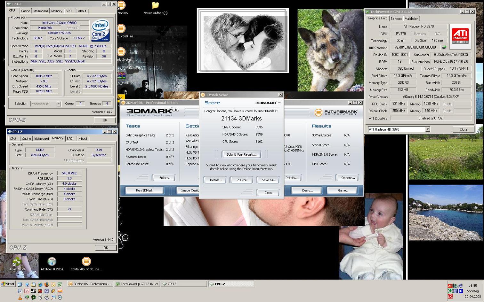Switch to the CPU tab in lower CPU-Z
484x302 pixels.
[13, 139]
